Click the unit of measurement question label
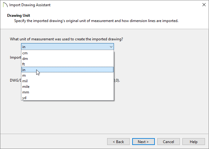This screenshot has height=149, width=209. (66, 39)
